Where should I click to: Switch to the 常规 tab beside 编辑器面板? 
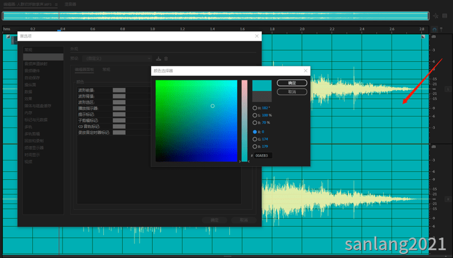pyautogui.click(x=106, y=70)
